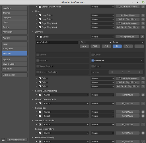
Task: Reset the Enumerate property with its X icon
Action: point(141,61)
